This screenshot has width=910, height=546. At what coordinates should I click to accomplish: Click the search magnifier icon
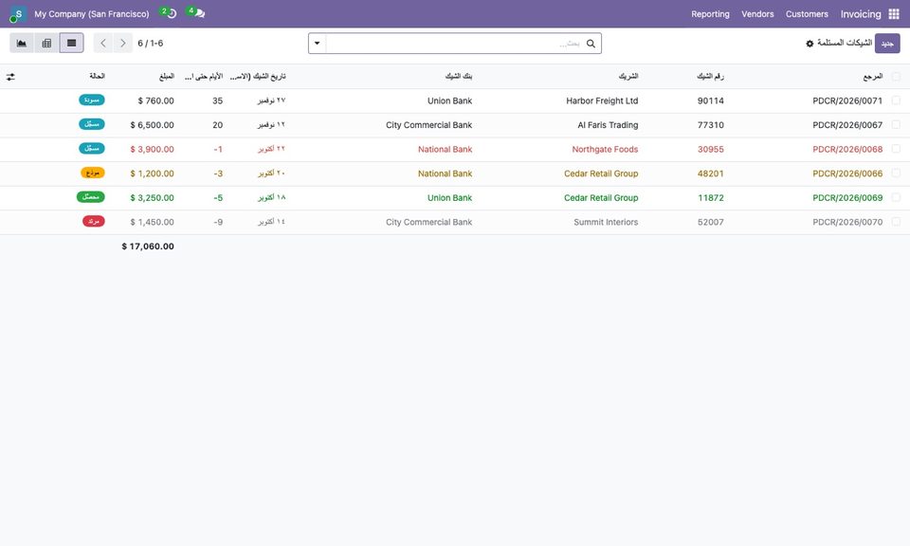click(x=591, y=44)
